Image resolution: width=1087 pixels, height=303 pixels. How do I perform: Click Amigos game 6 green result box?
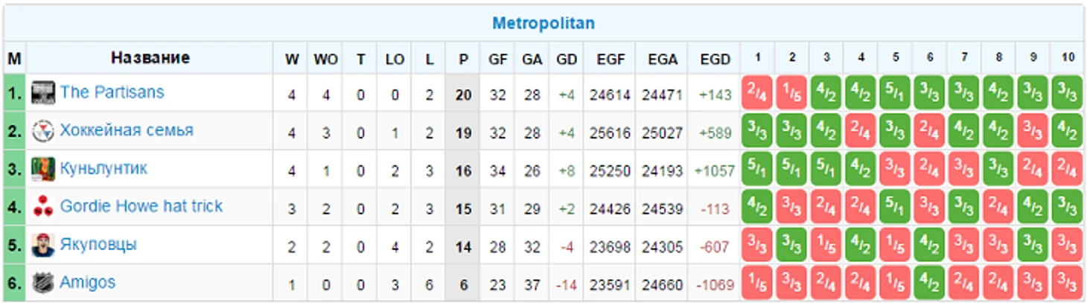929,284
